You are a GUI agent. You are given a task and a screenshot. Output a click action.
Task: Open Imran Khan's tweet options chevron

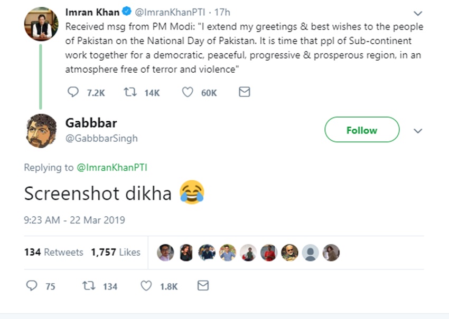[417, 13]
